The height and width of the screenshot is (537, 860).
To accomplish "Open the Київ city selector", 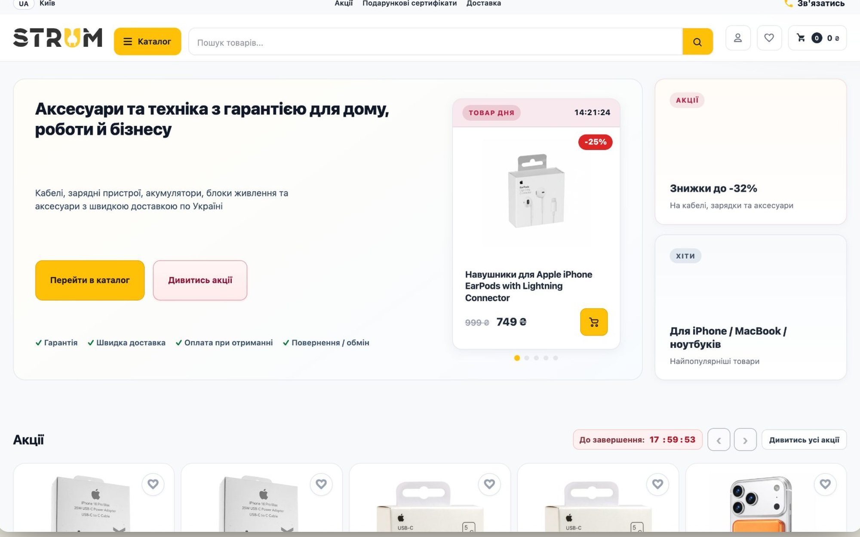I will (47, 3).
